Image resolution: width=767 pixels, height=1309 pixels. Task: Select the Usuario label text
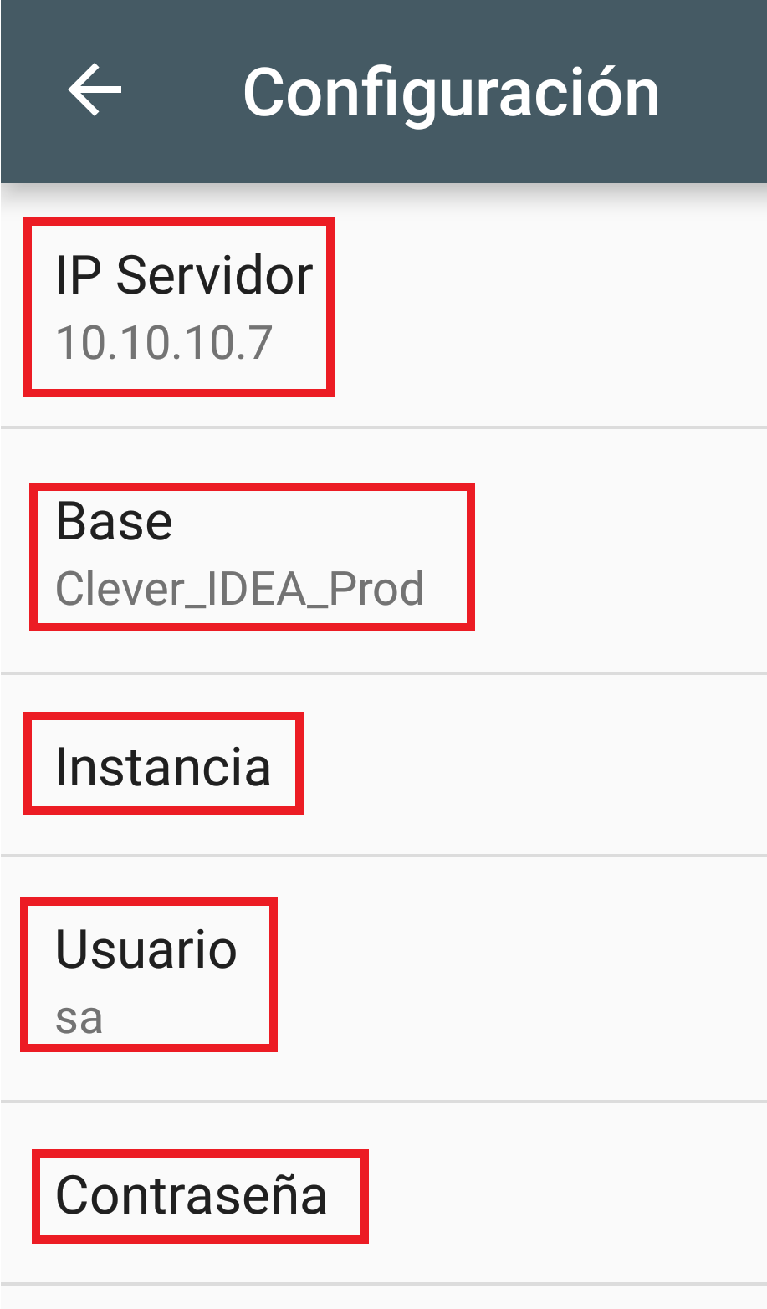[146, 949]
